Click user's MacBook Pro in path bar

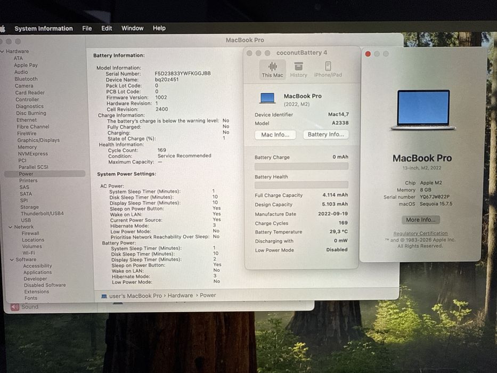point(135,296)
